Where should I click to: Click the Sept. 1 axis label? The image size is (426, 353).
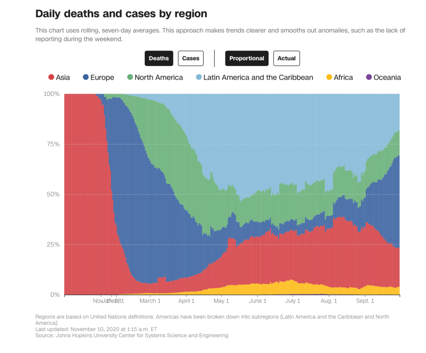point(365,301)
